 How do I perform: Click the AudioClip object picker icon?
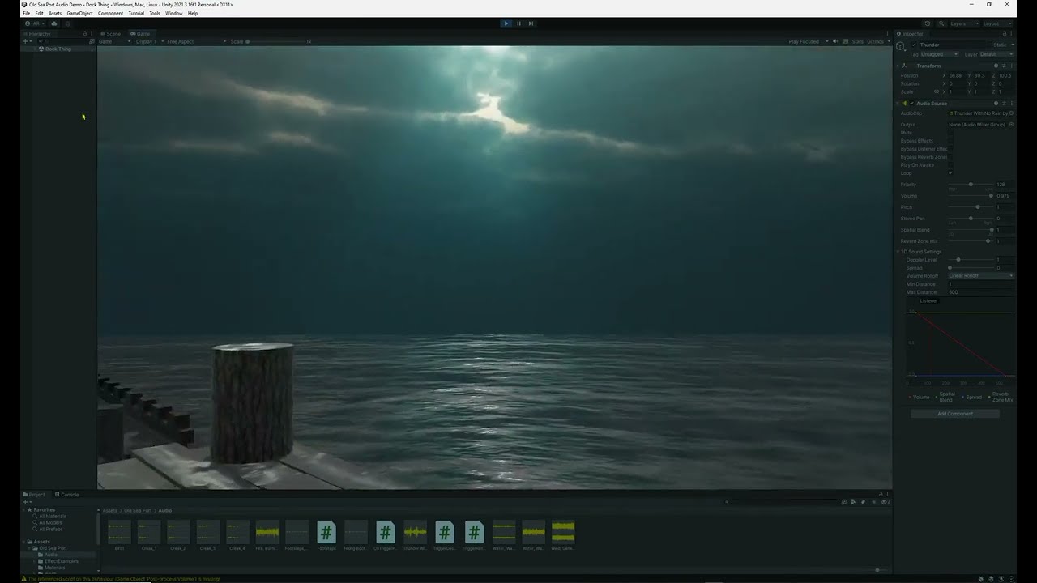pos(1011,113)
